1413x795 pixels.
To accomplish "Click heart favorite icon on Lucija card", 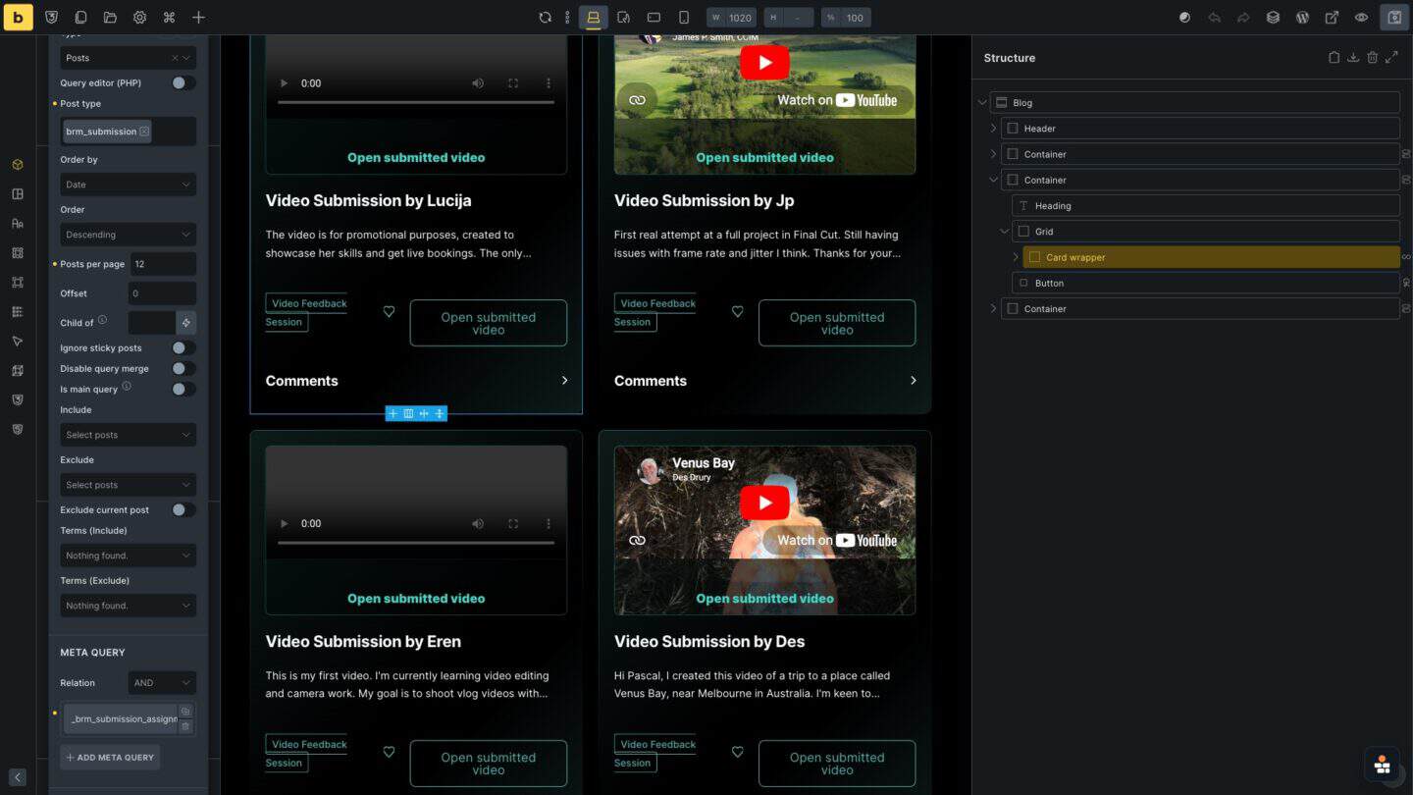I will pos(389,312).
